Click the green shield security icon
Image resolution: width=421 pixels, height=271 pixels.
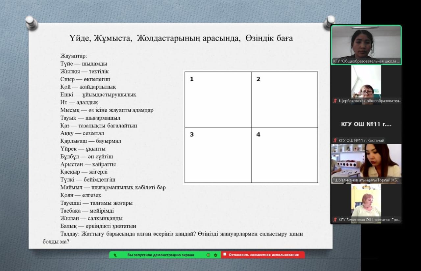point(215,255)
